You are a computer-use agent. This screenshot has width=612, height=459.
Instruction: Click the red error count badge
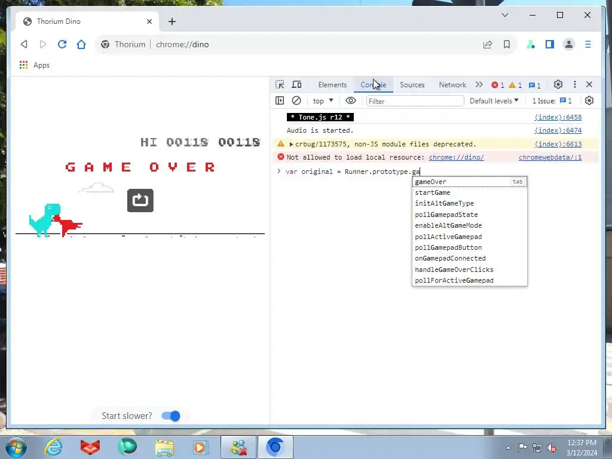coord(498,85)
